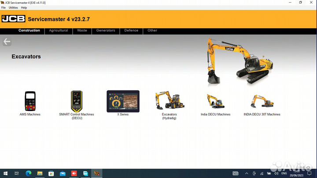Click the X Series label
Viewport: 317px width, 178px height.
point(123,114)
